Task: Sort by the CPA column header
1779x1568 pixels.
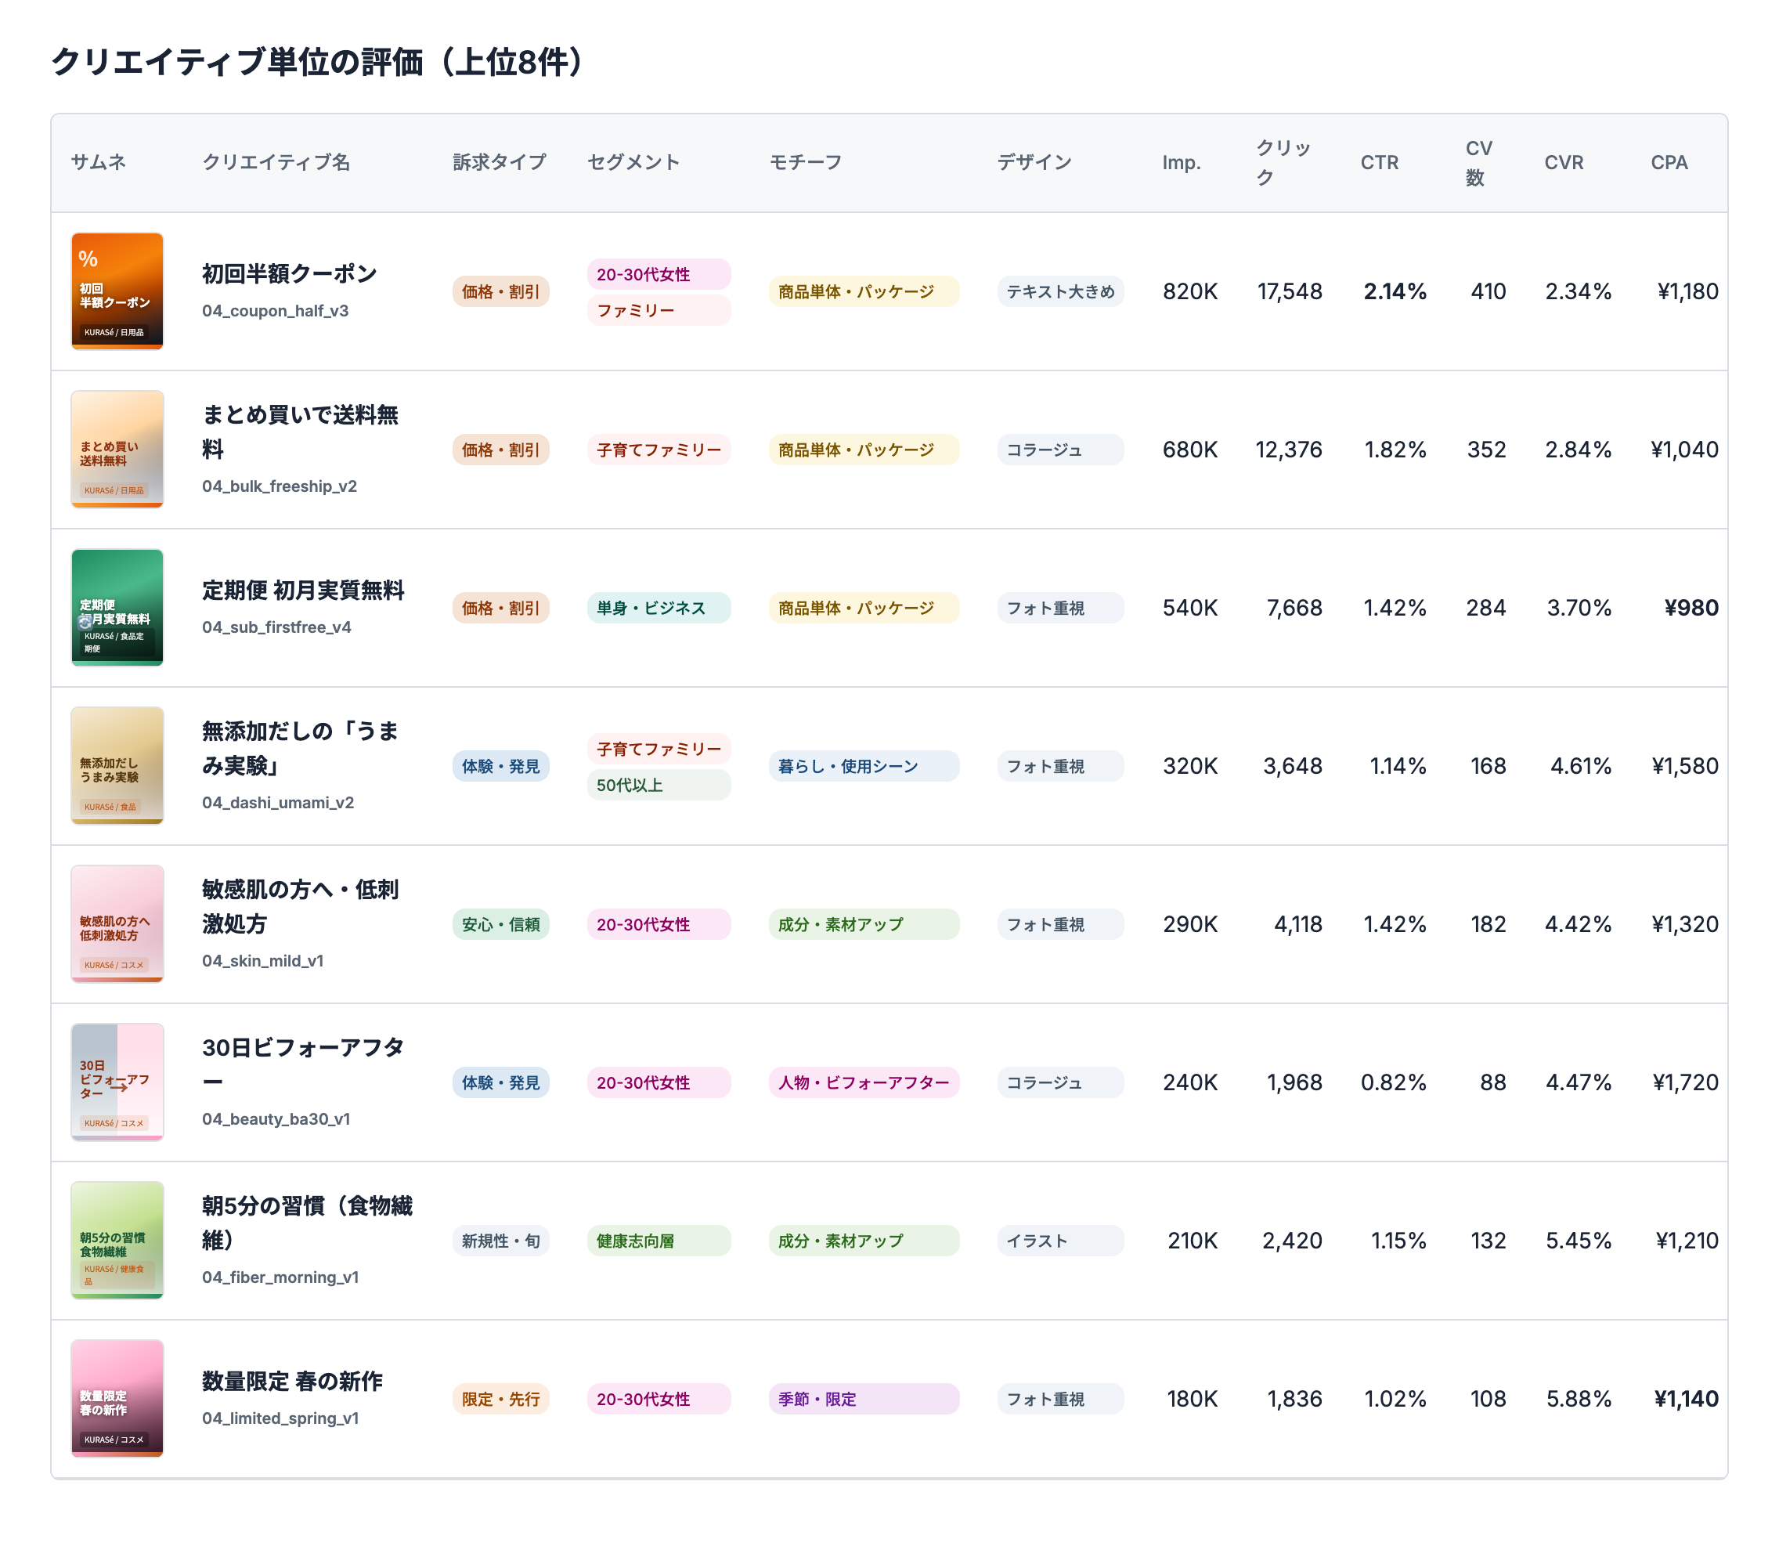Action: click(x=1669, y=163)
